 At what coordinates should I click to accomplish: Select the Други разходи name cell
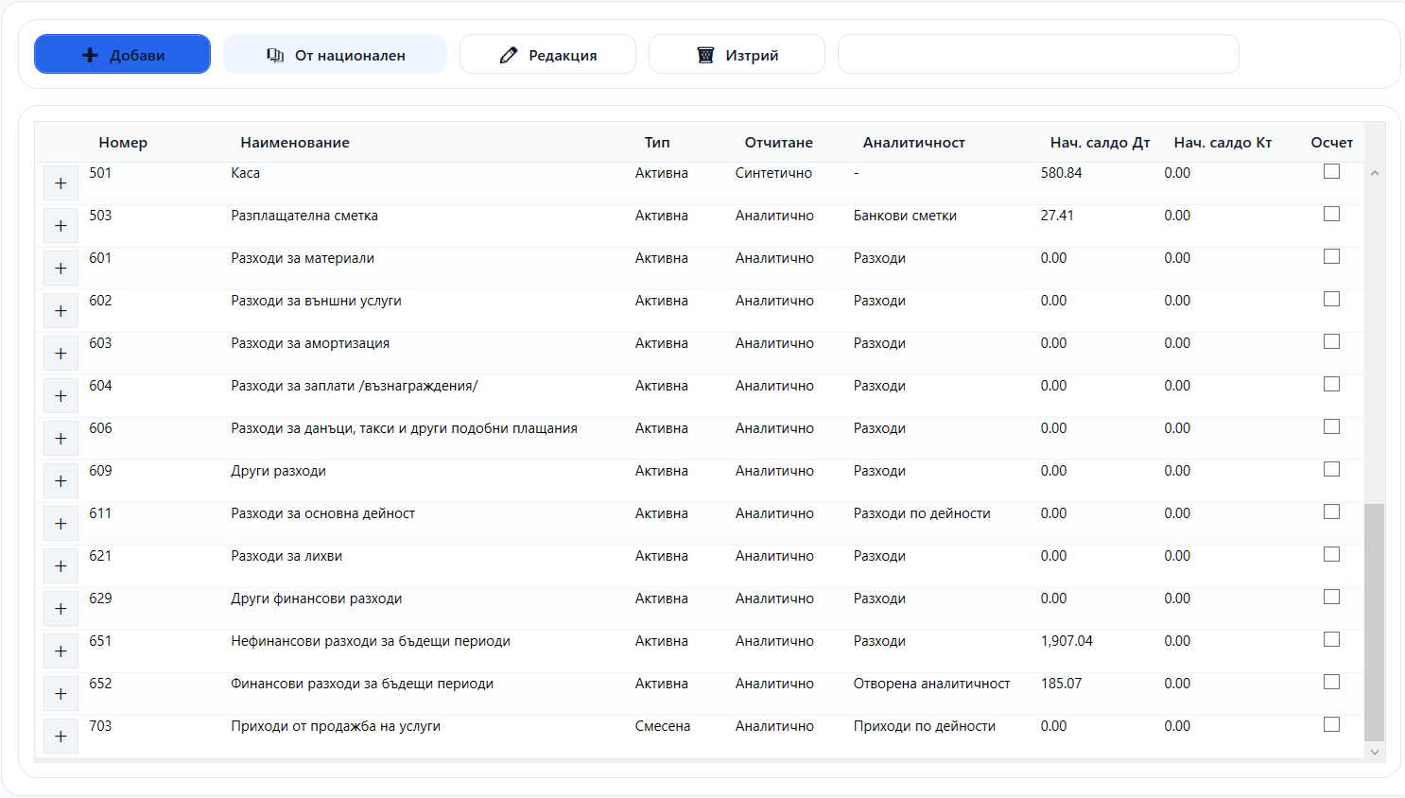point(278,471)
